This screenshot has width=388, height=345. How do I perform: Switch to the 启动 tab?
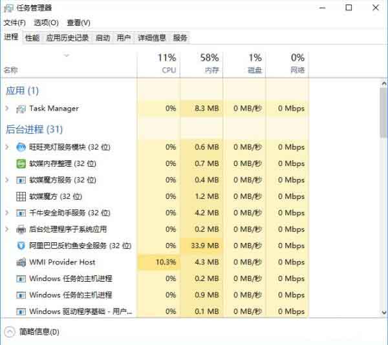103,38
